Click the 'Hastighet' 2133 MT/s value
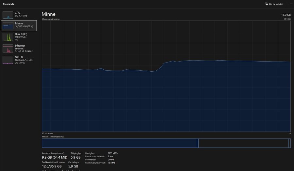 pyautogui.click(x=113, y=153)
